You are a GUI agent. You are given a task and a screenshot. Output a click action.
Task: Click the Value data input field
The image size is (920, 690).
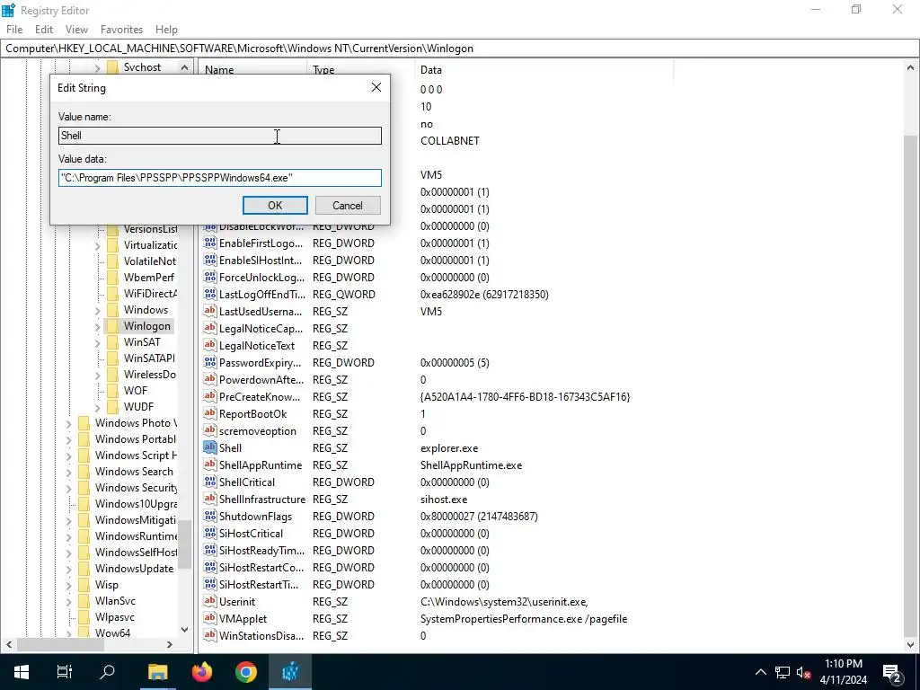click(x=220, y=178)
